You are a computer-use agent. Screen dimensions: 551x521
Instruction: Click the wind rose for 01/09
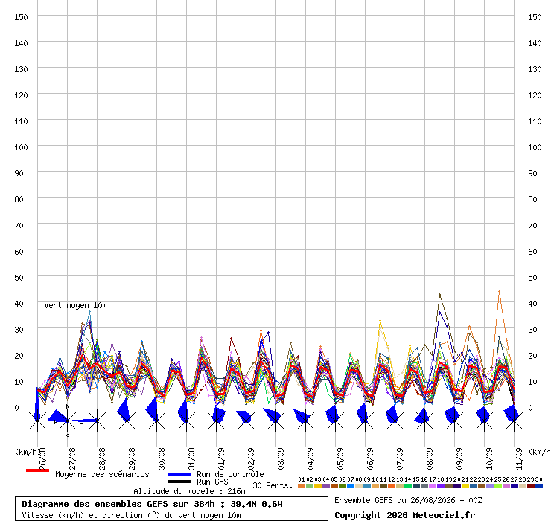click(x=217, y=421)
